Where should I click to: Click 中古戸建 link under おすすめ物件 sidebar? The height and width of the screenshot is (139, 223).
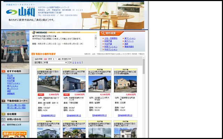(x=11, y=80)
